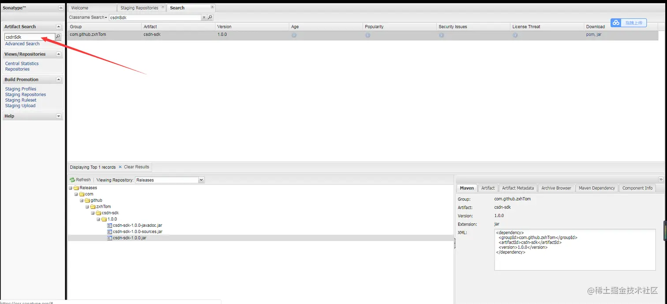Click the Baidu cloud upload icon

click(x=616, y=23)
